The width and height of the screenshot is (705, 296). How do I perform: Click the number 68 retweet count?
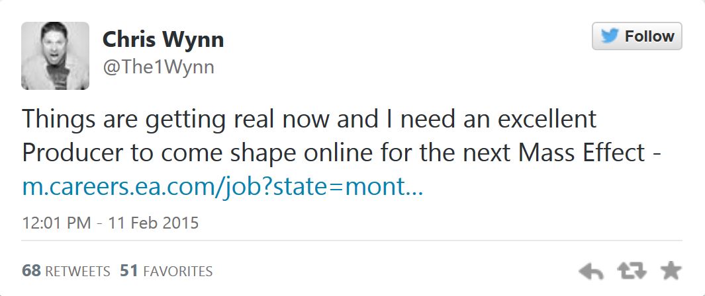pyautogui.click(x=31, y=271)
